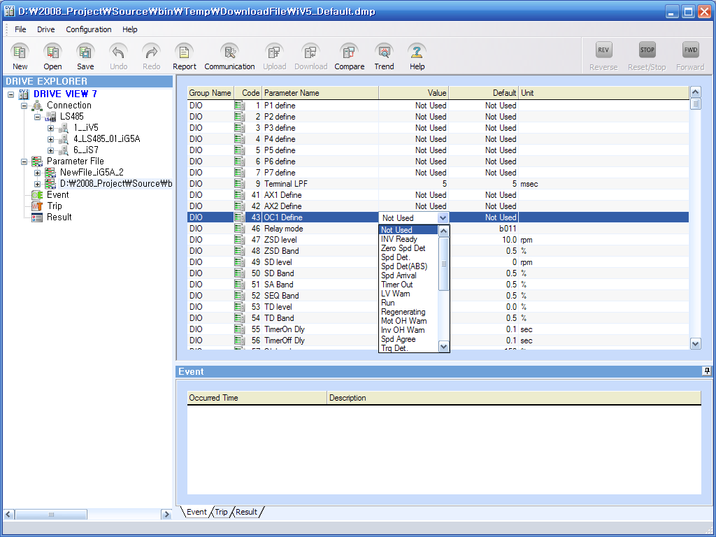716x537 pixels.
Task: Select the Event item in Drive Explorer
Action: click(x=57, y=195)
